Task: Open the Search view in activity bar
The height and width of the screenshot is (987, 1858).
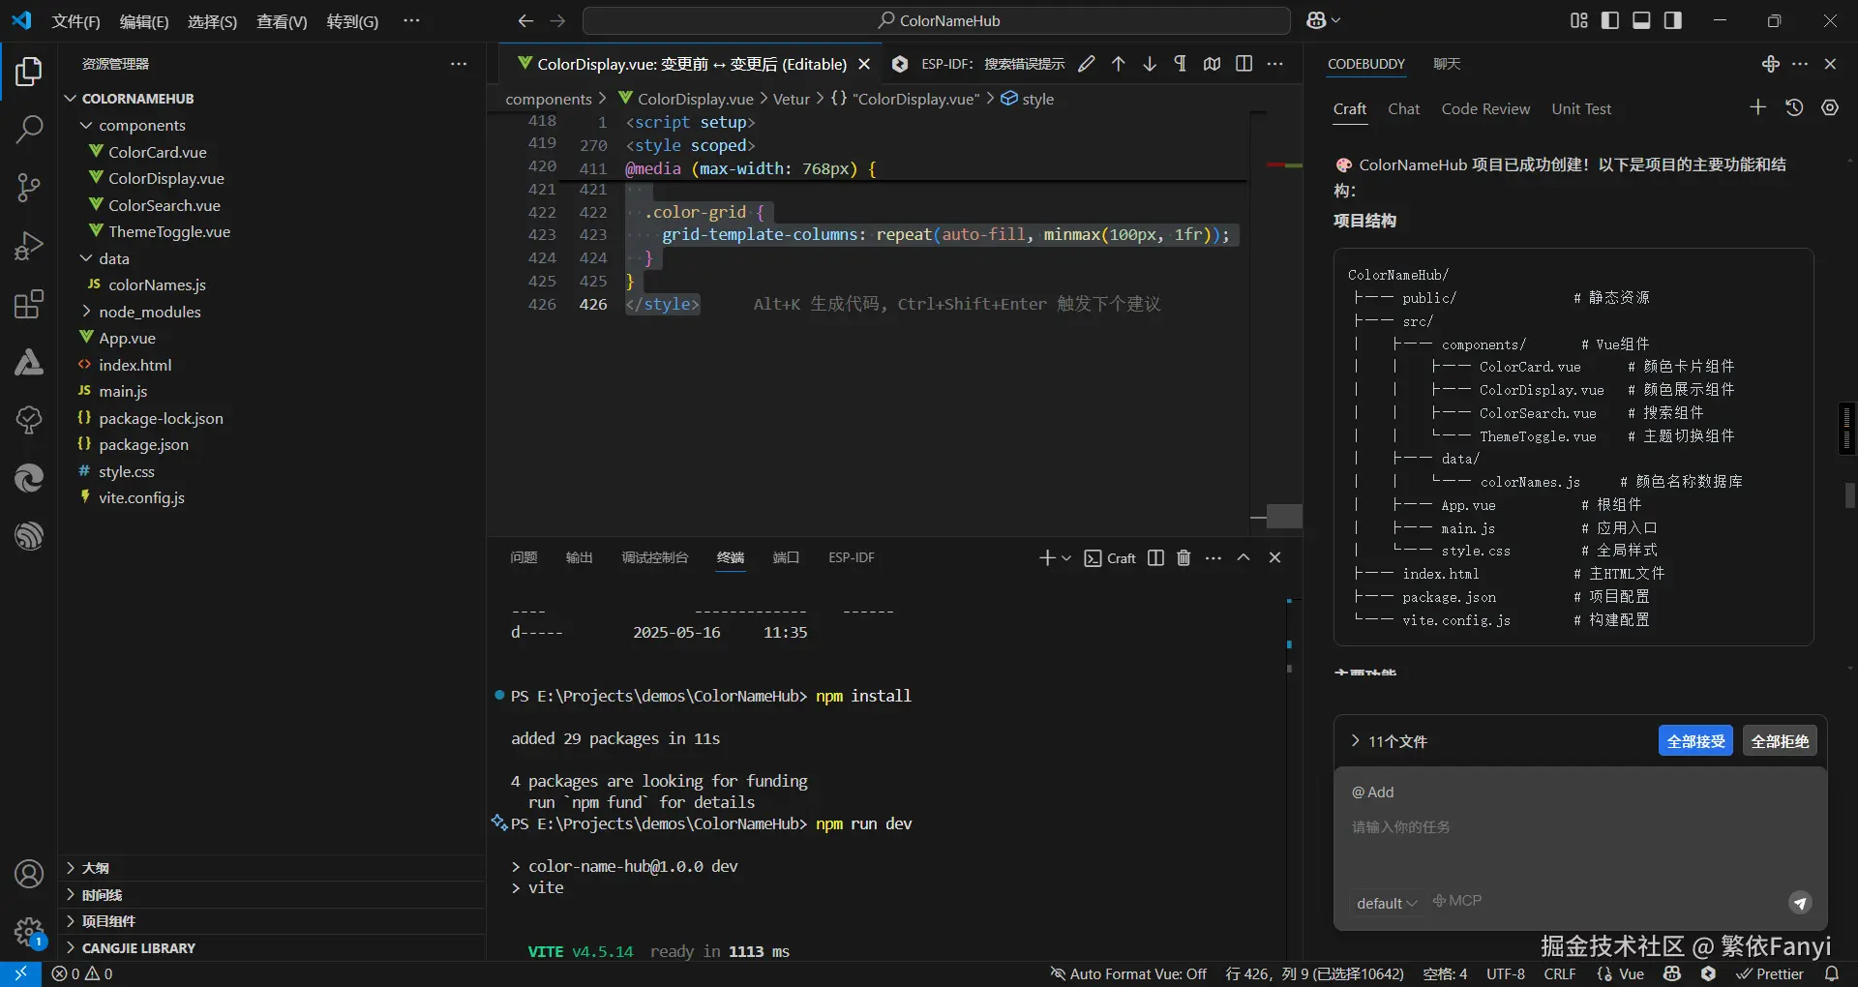Action: click(29, 129)
